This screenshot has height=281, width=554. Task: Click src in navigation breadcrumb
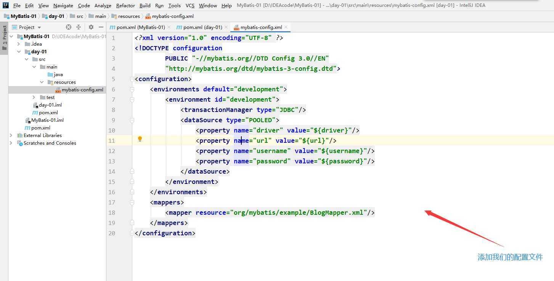76,16
